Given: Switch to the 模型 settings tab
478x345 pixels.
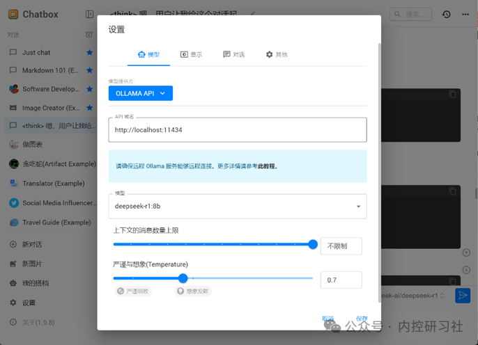Looking at the screenshot, I should (x=149, y=55).
